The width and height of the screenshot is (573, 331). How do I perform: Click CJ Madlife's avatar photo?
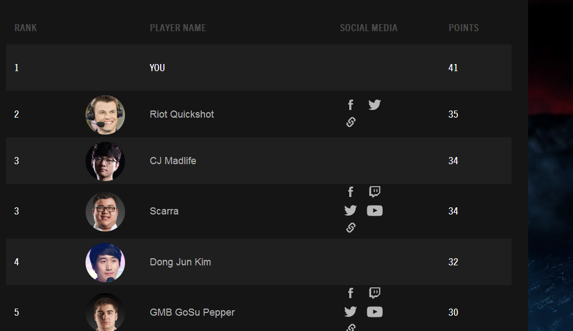click(x=105, y=161)
